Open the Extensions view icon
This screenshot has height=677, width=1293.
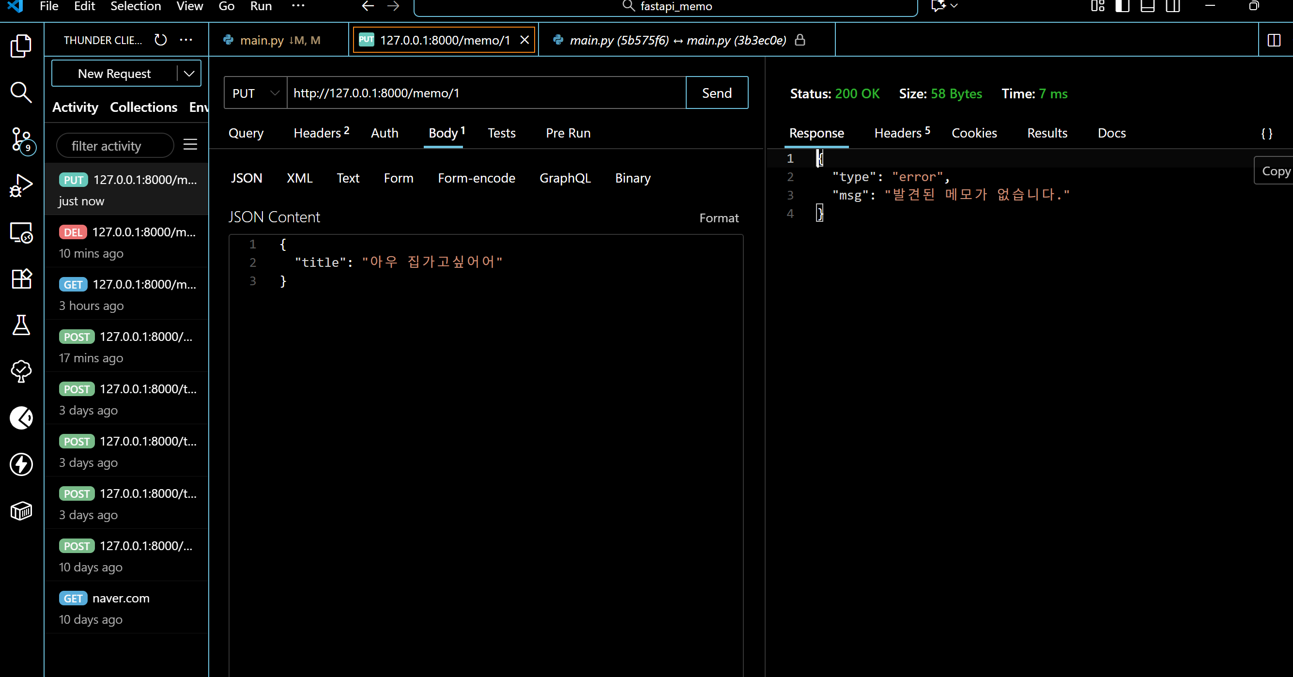(x=21, y=278)
